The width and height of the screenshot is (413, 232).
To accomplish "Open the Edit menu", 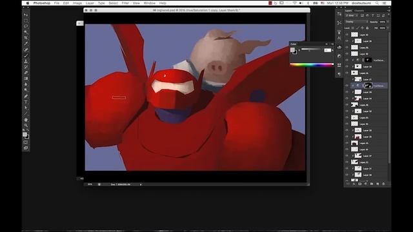I will pyautogui.click(x=66, y=3).
